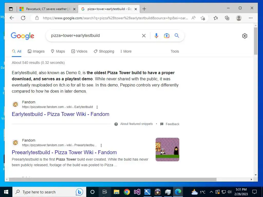Open Read aloud icon in address bar
Viewport: 263px width, 197px height.
(x=193, y=18)
